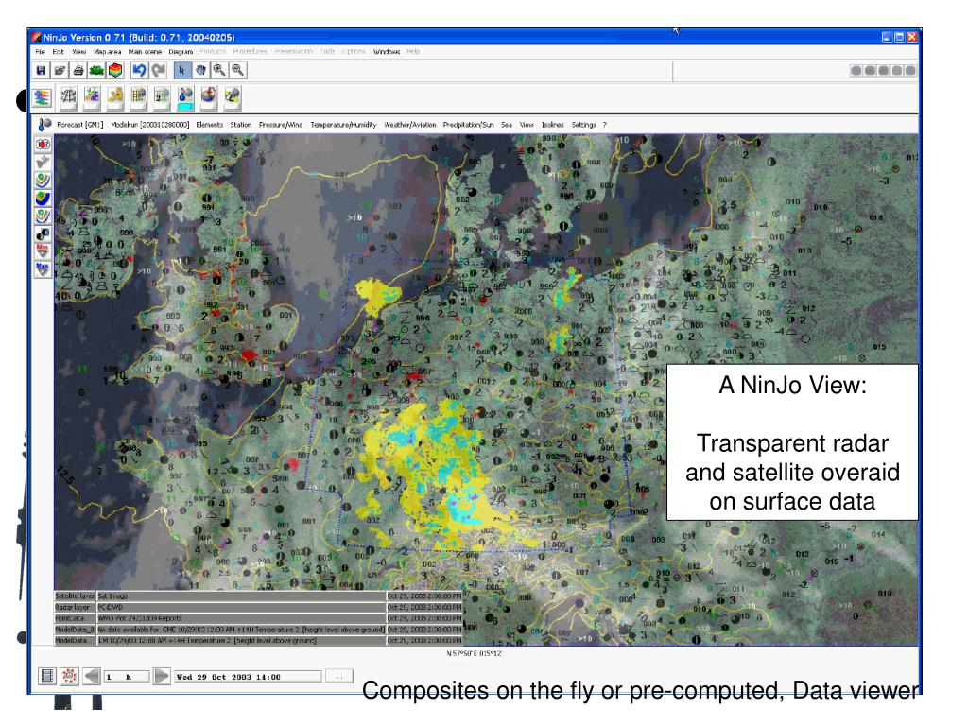Open the Isolines layer menu
Image resolution: width=968 pixels, height=726 pixels.
[552, 125]
